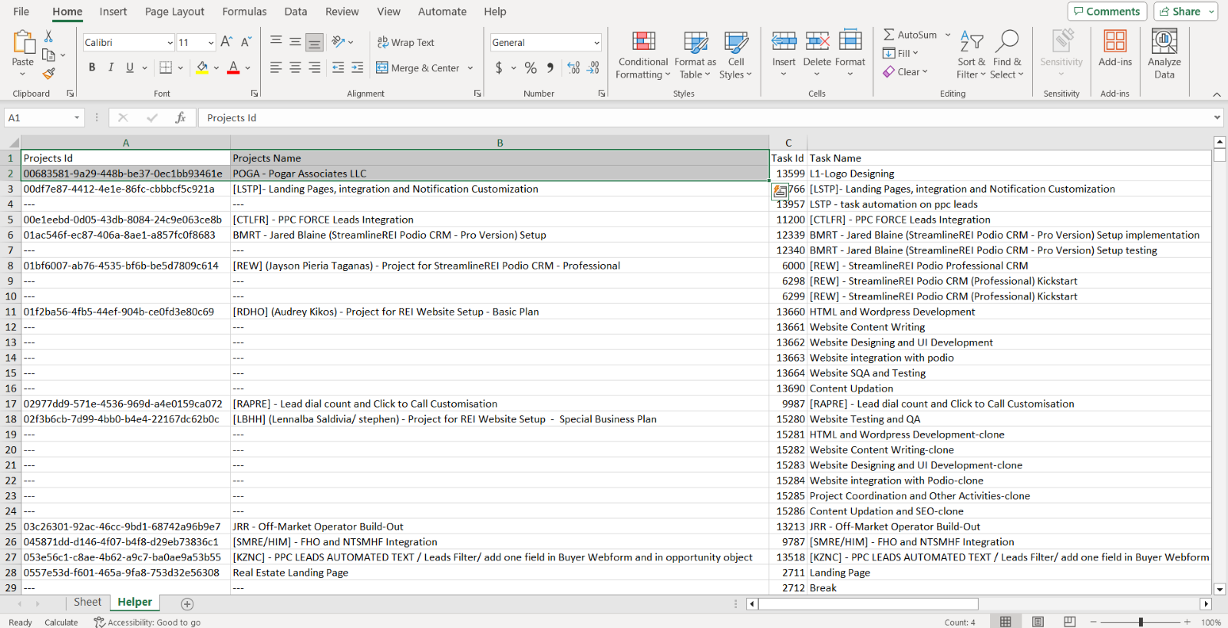Open the Calibri font name dropdown
1228x628 pixels.
(170, 43)
